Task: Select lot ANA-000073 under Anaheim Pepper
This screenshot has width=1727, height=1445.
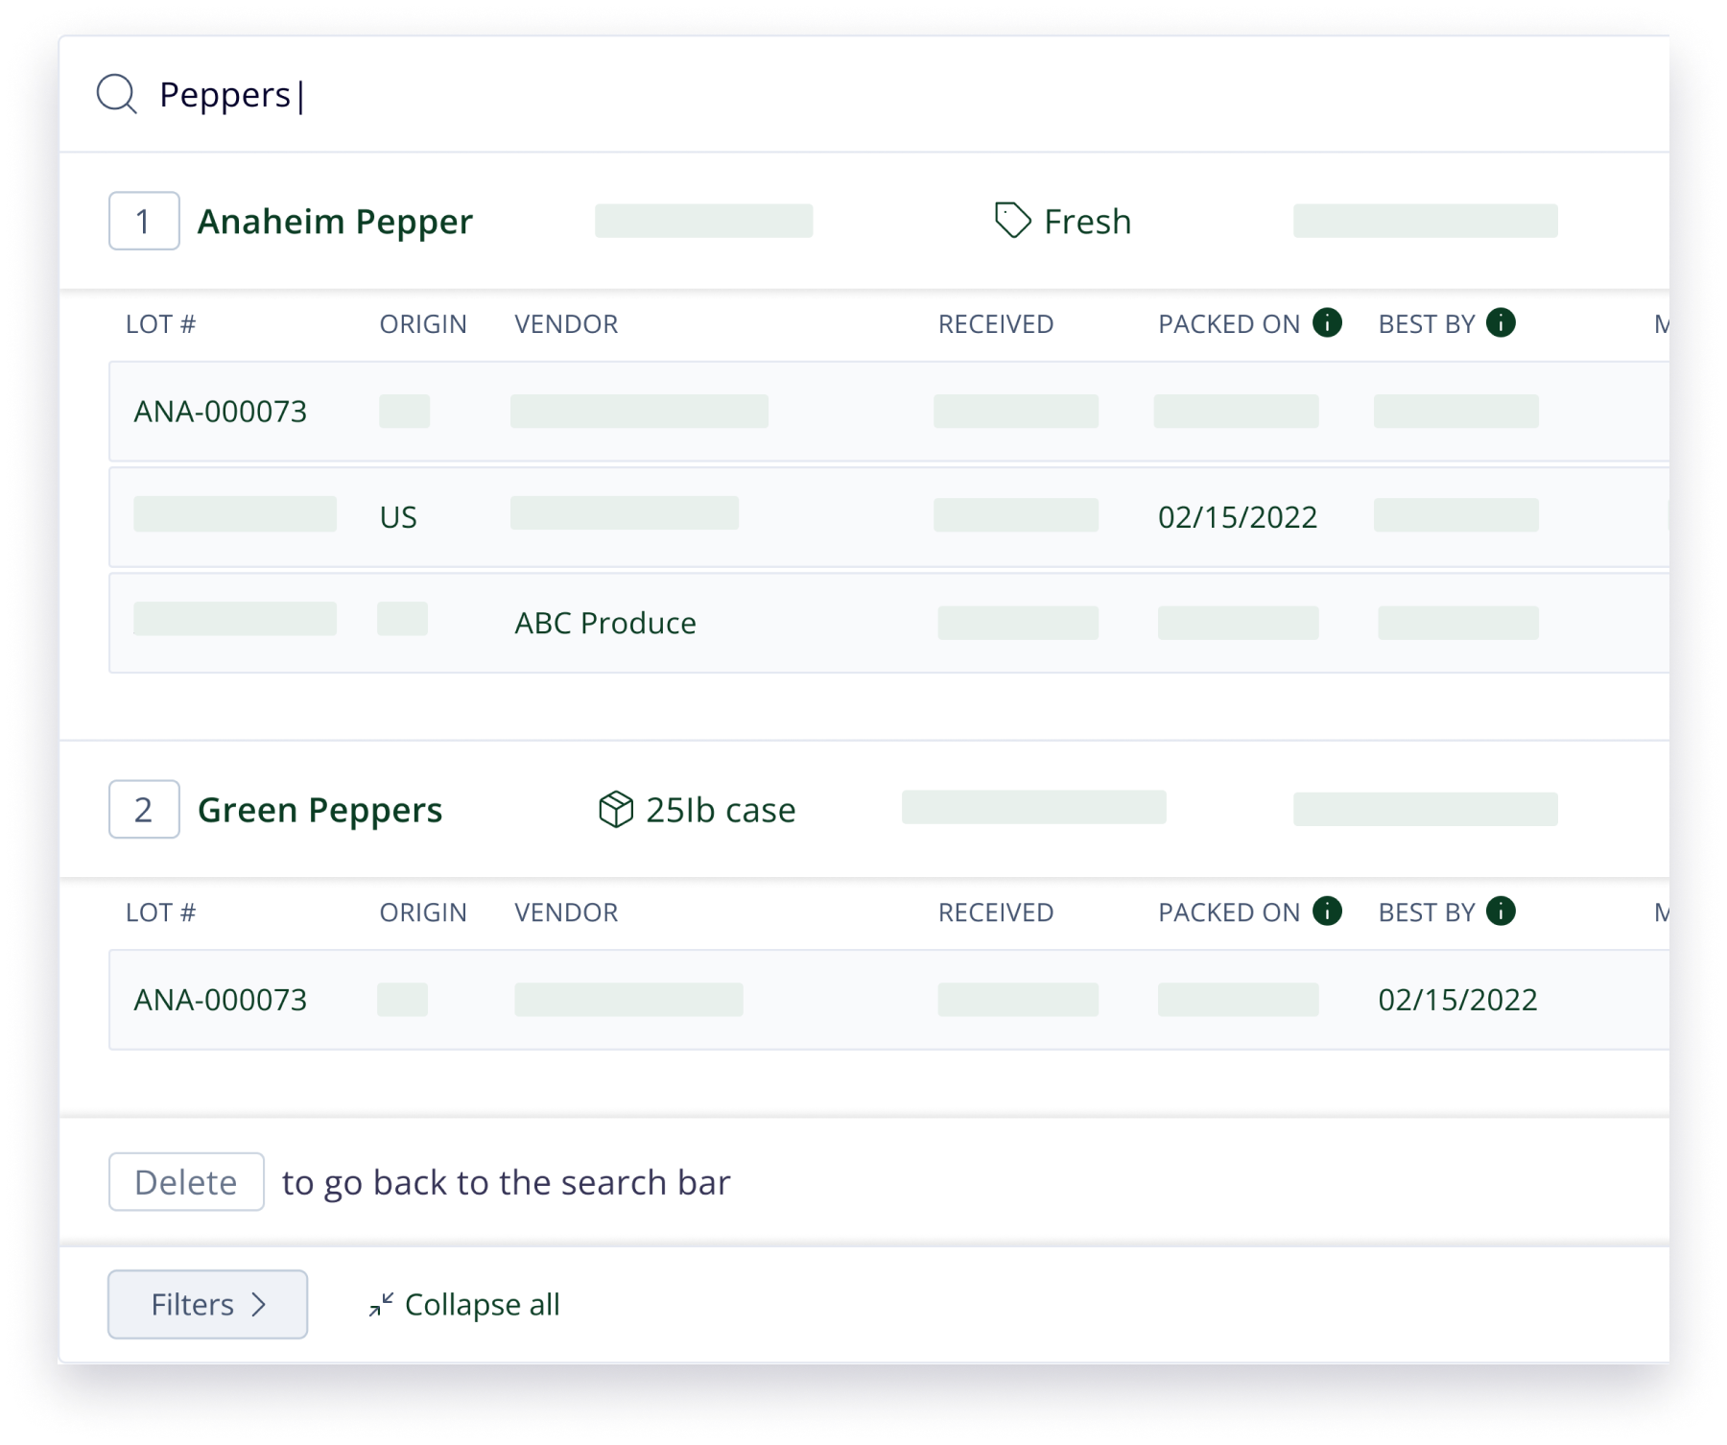Action: tap(220, 412)
